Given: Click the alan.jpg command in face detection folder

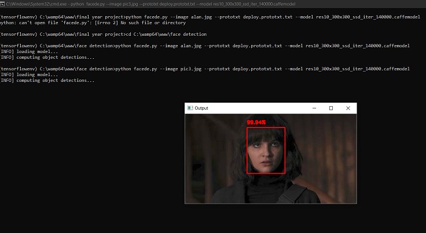Looking at the screenshot, I should [204, 46].
